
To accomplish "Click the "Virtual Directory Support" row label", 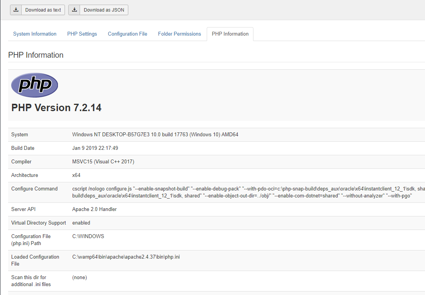I will 39,223.
